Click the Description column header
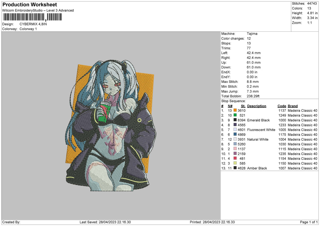 (257, 106)
